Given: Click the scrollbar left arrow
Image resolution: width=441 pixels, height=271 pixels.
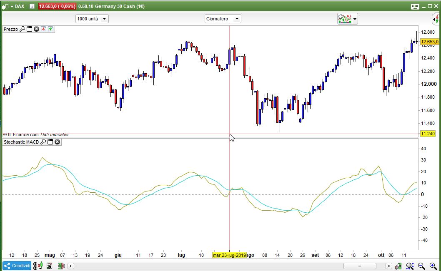Looking at the screenshot, I should [x=71, y=266].
